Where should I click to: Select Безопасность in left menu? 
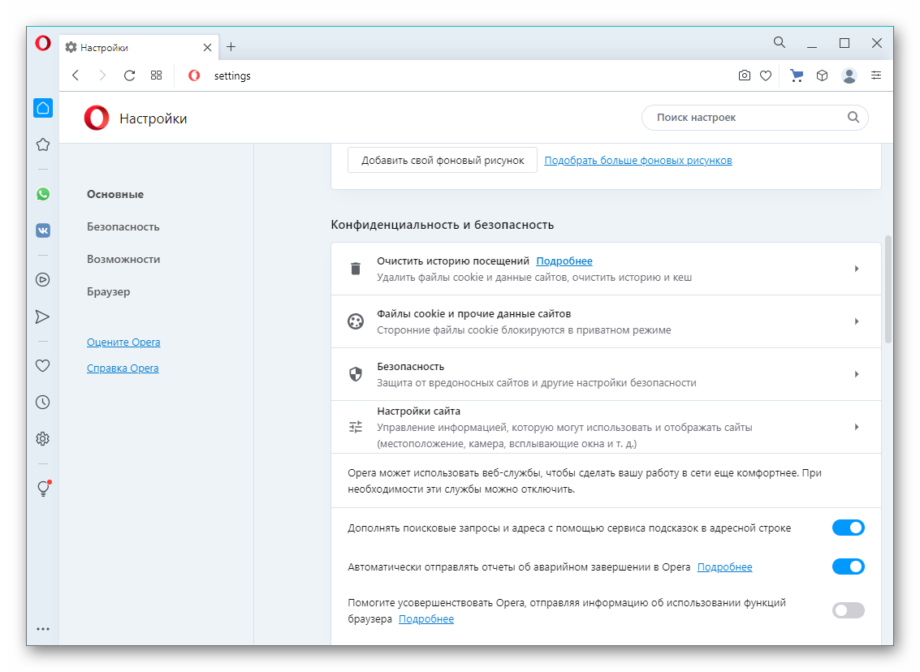(123, 227)
